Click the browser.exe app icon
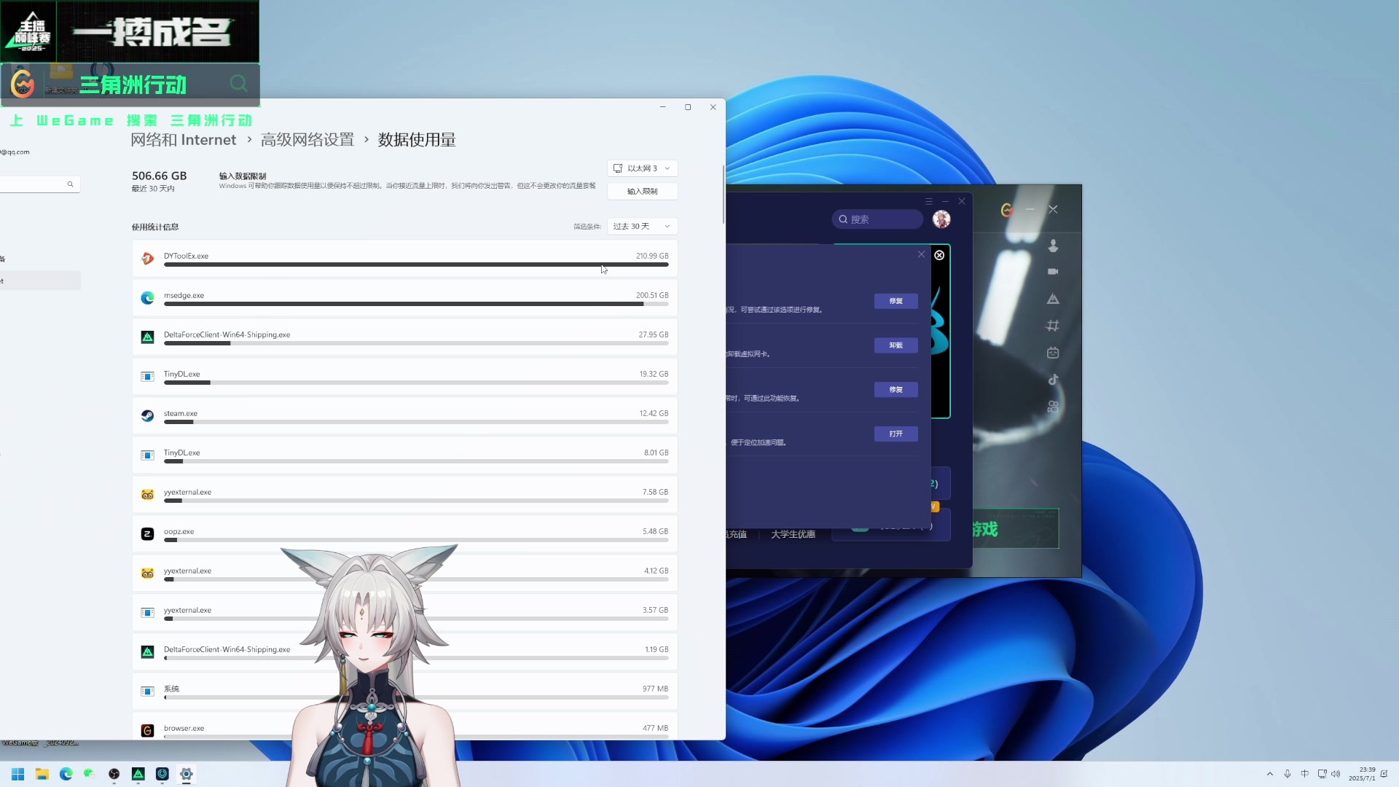This screenshot has width=1399, height=787. [147, 730]
